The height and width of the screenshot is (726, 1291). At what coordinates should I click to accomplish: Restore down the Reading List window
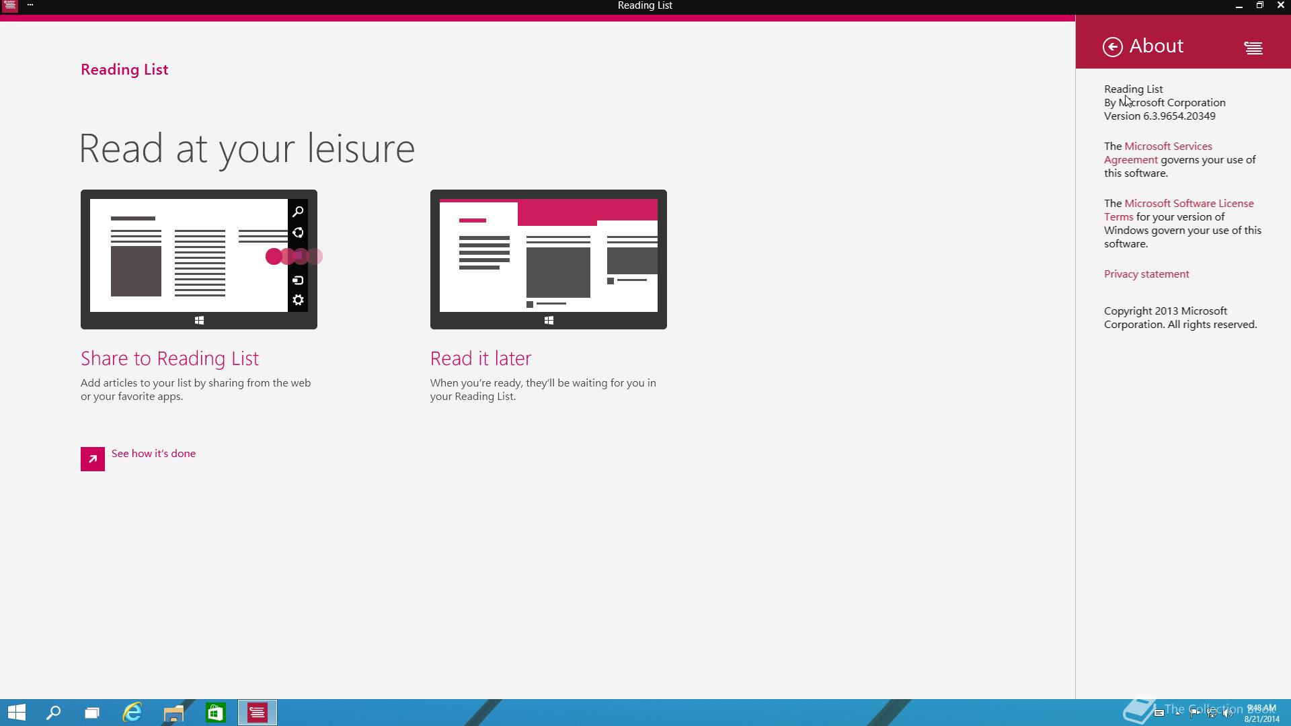click(x=1259, y=5)
